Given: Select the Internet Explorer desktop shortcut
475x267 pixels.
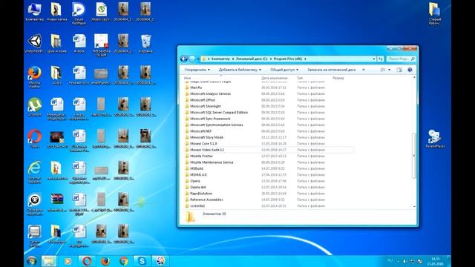Looking at the screenshot, I should pos(35,171).
